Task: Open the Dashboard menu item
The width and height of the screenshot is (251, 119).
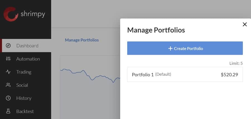Action: (27, 46)
